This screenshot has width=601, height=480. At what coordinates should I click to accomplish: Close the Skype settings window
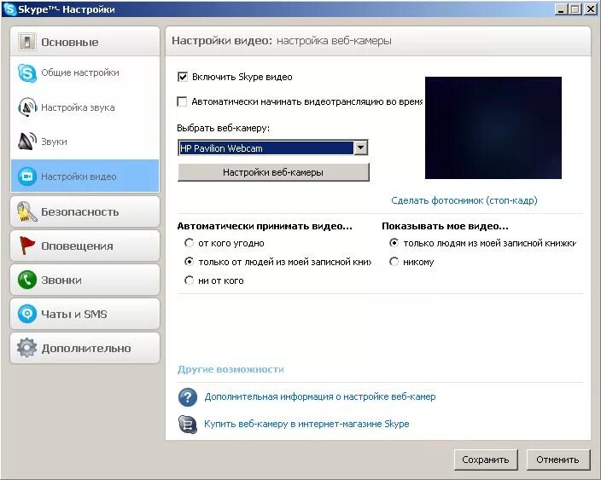pyautogui.click(x=591, y=9)
